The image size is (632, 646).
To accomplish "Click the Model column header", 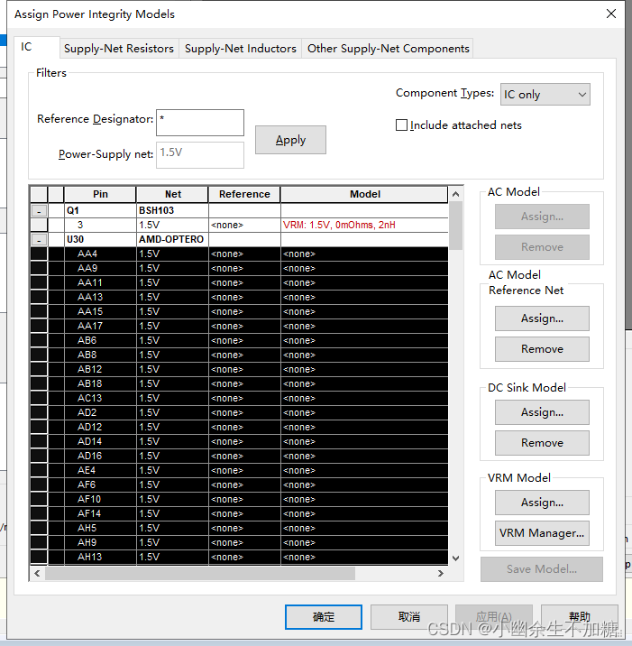I will tap(364, 194).
